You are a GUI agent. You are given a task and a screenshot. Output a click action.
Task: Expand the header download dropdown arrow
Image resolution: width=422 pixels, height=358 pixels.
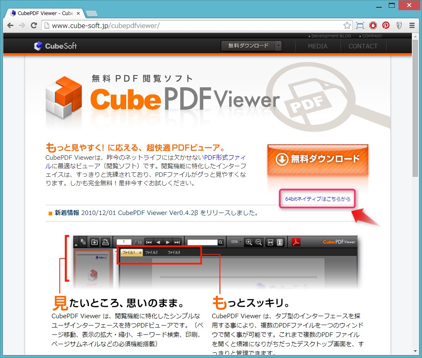(278, 46)
